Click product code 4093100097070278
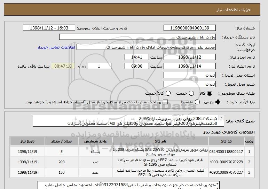The height and width of the screenshot is (189, 268). tap(226, 162)
